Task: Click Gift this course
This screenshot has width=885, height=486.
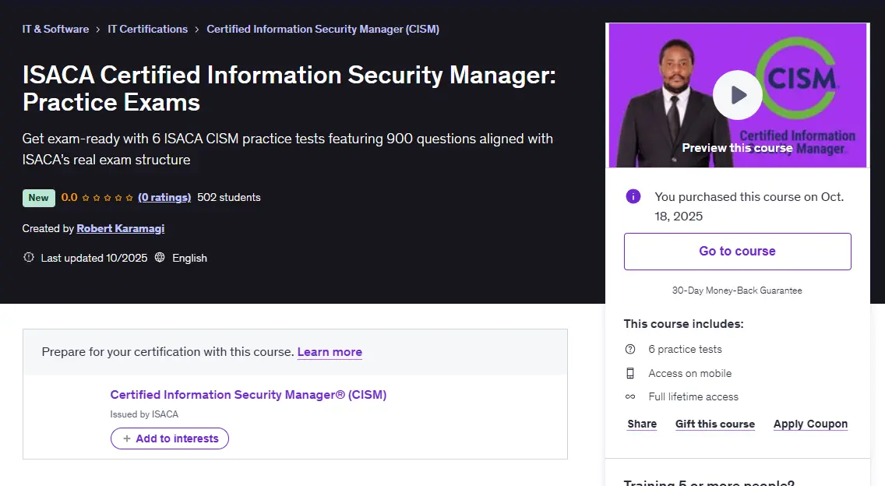Action: point(715,424)
